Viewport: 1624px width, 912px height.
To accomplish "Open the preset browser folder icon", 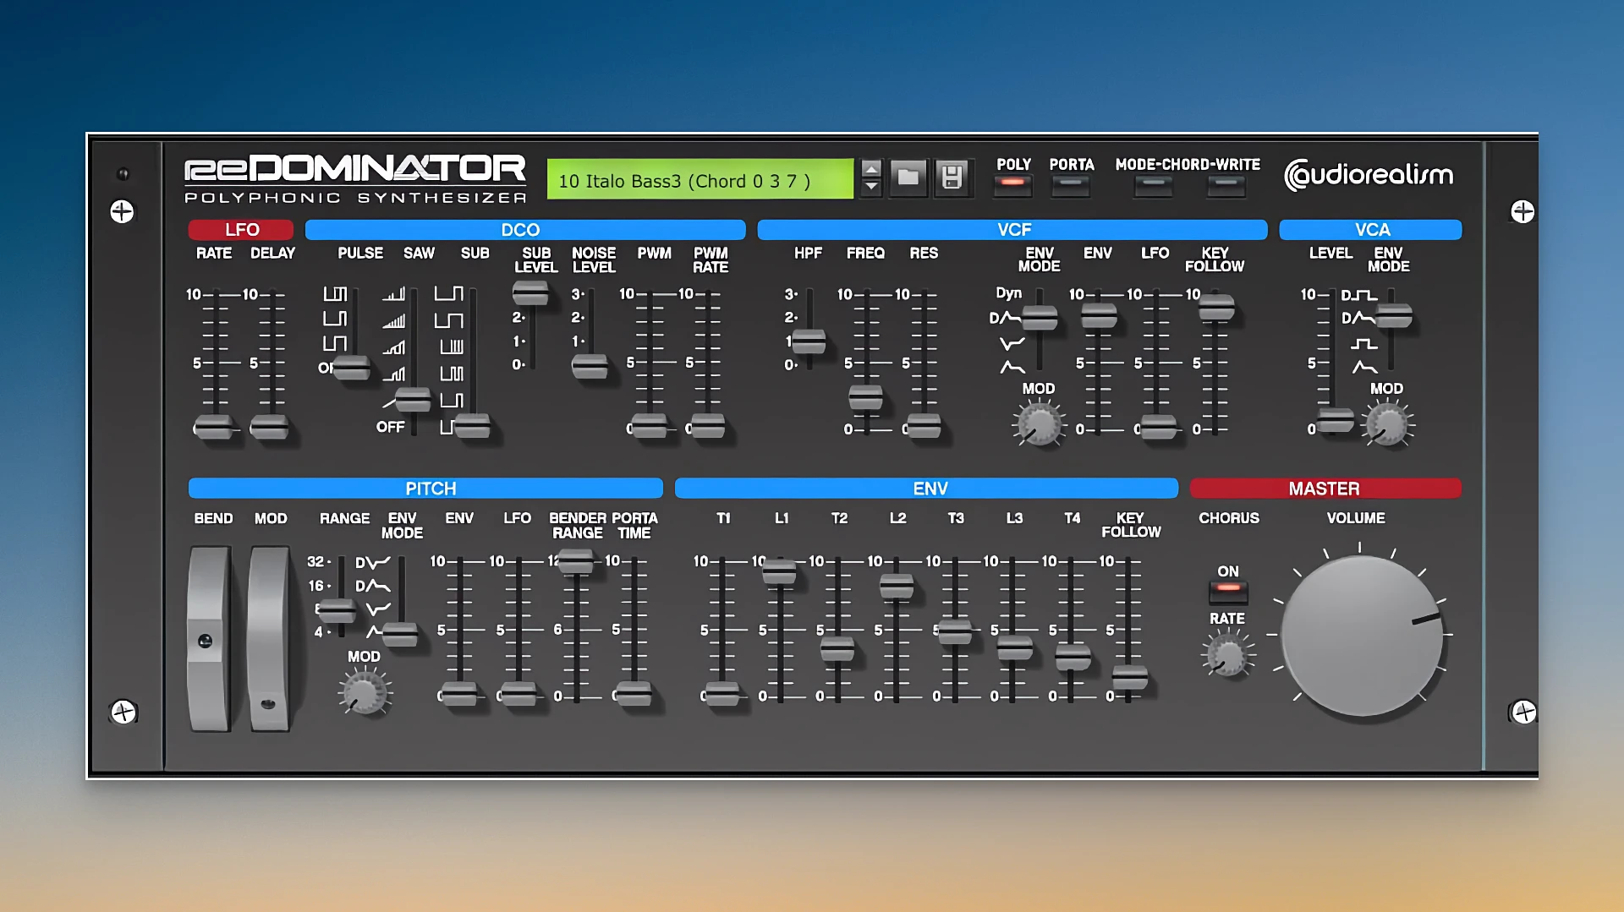I will [908, 177].
